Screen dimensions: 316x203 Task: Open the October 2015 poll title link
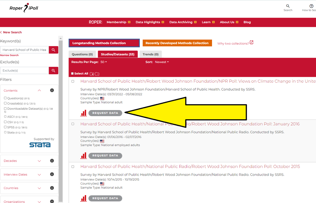pos(190,166)
